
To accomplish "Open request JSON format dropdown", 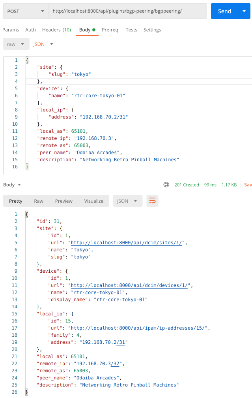I will point(43,44).
